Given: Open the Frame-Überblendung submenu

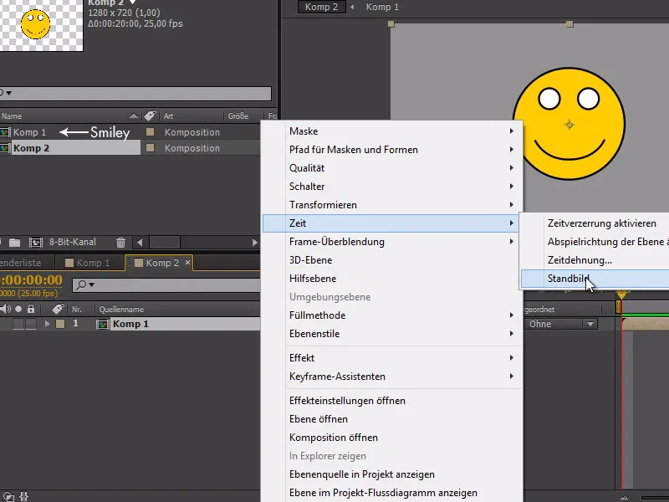Looking at the screenshot, I should [x=391, y=242].
